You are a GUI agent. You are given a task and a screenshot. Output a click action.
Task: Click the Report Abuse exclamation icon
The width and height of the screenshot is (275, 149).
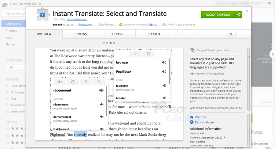[x=191, y=122]
